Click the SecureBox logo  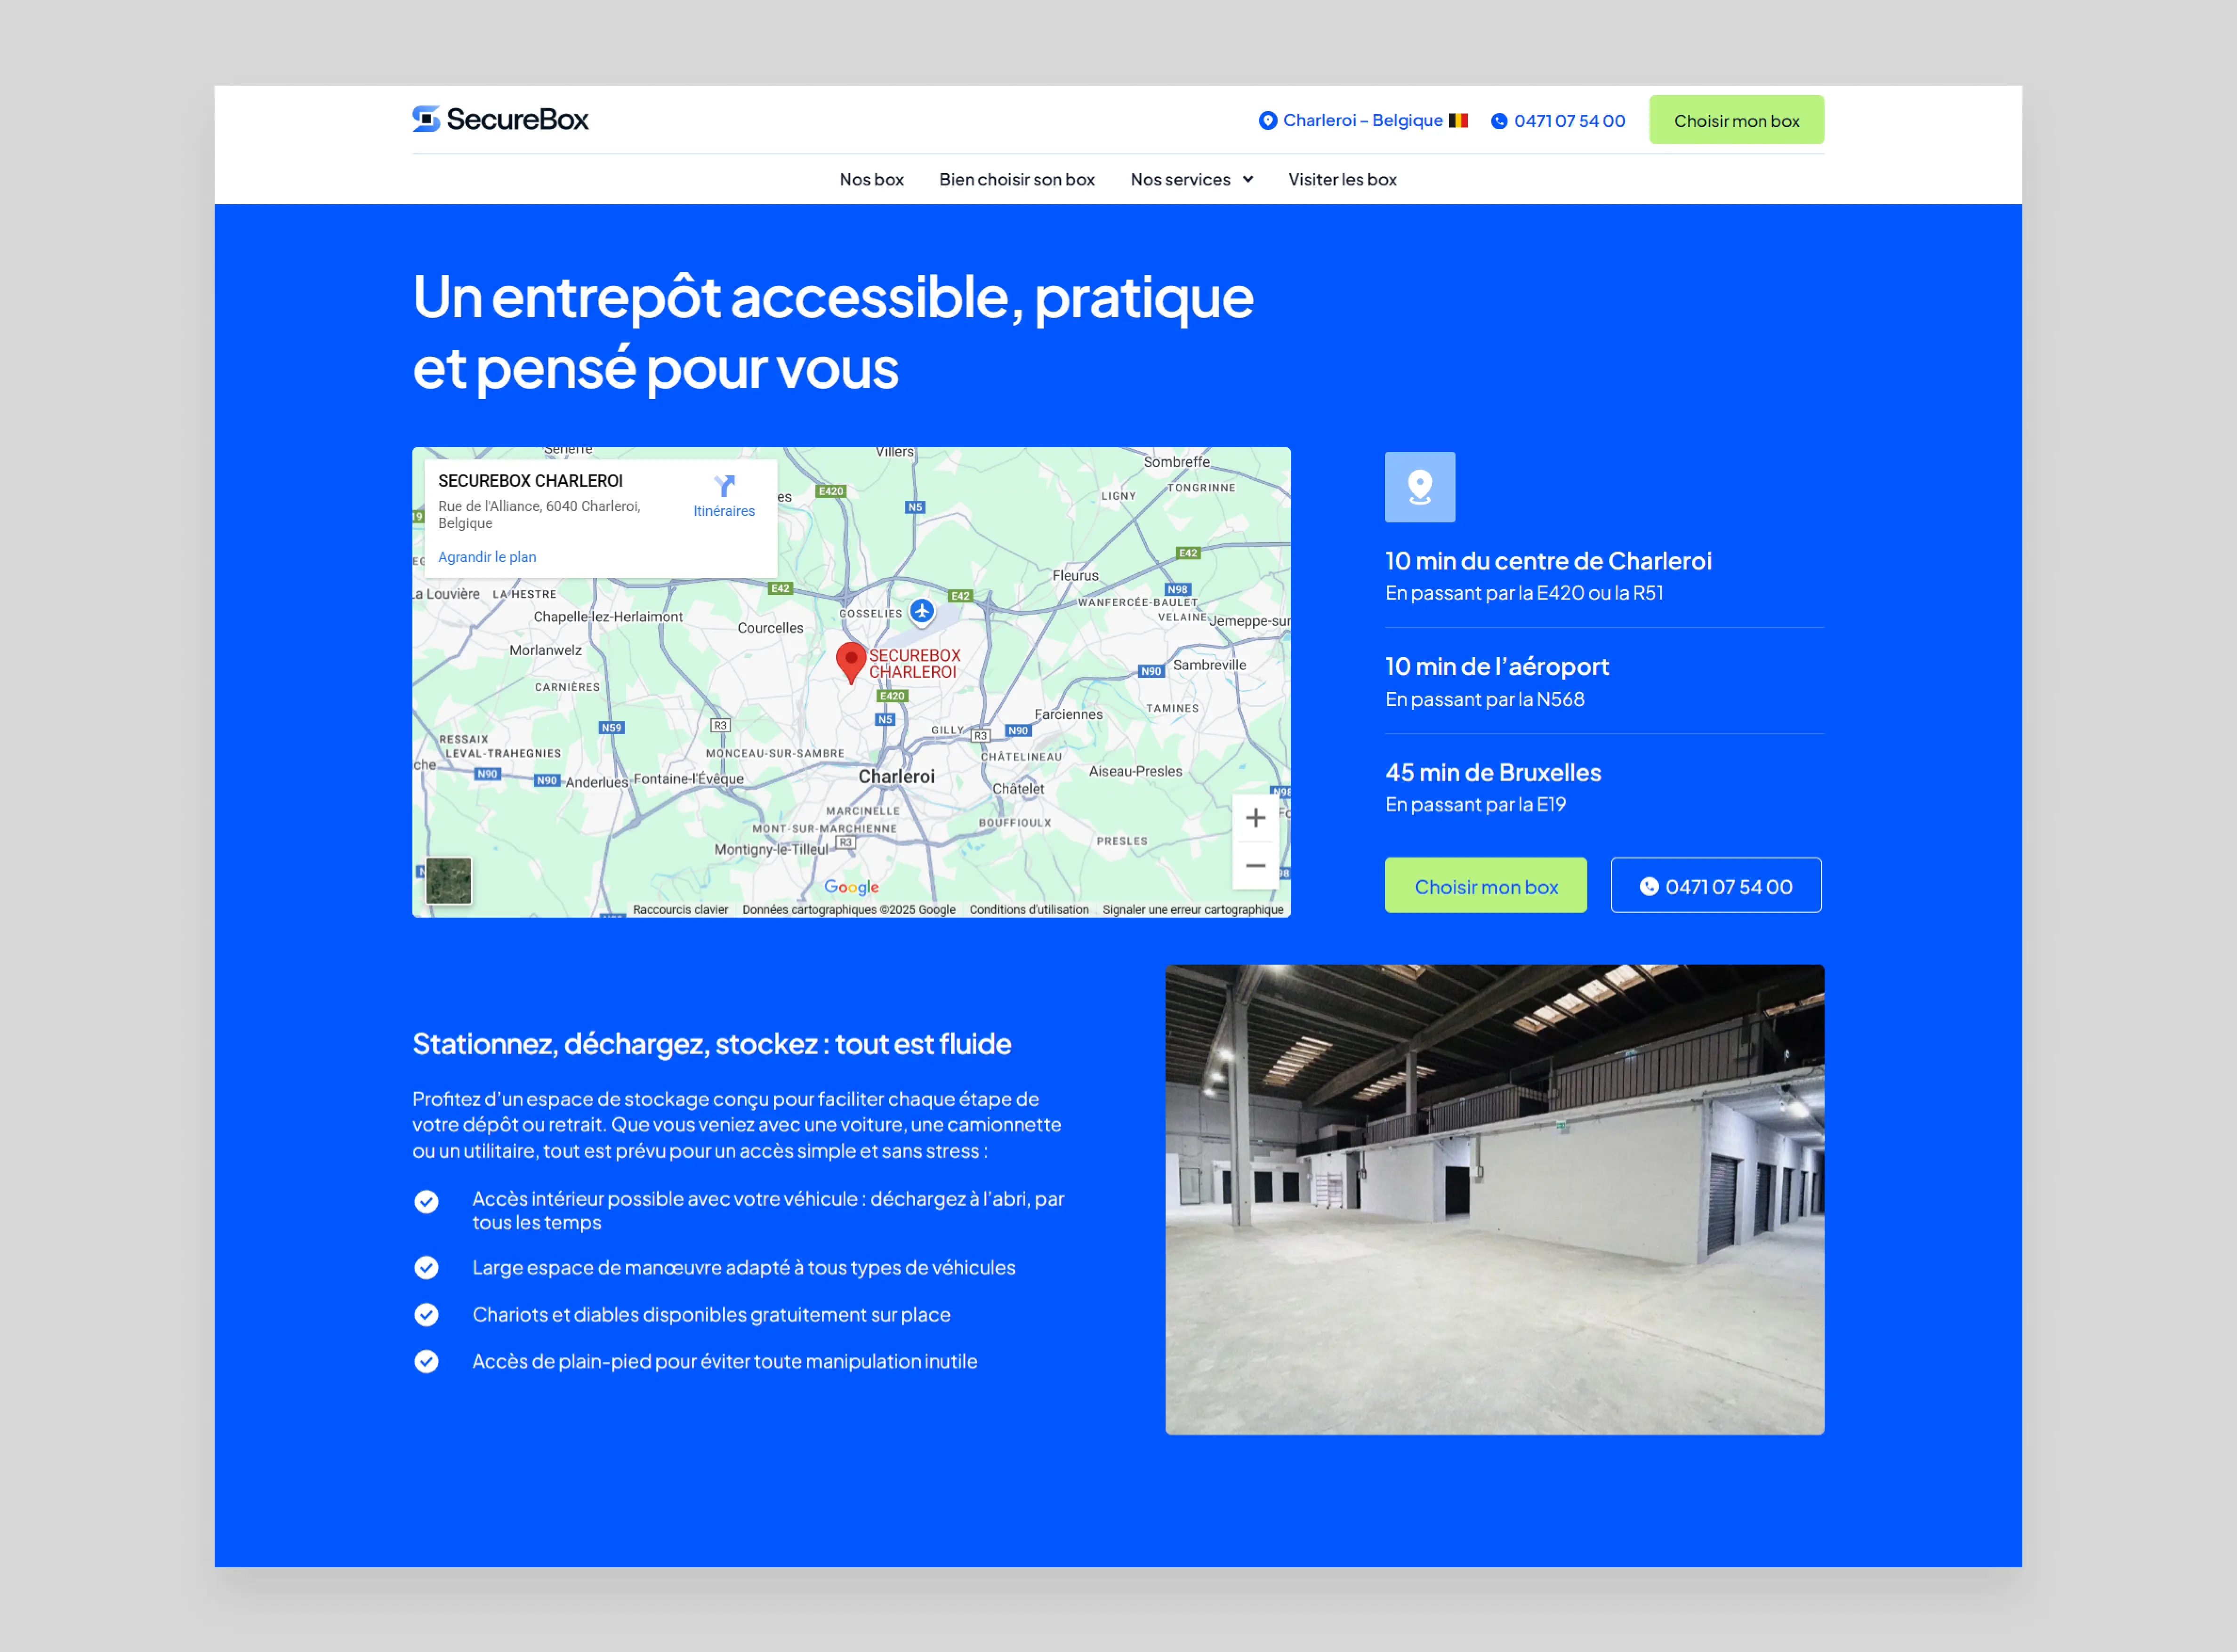tap(500, 119)
